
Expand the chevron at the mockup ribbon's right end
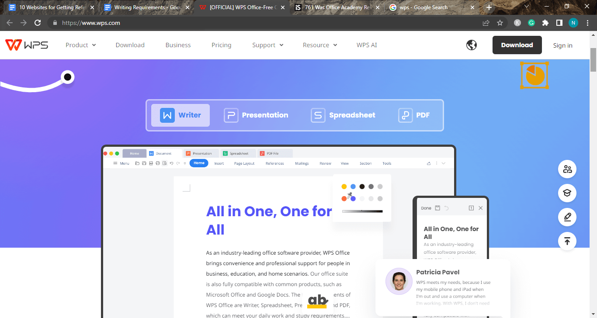click(444, 163)
